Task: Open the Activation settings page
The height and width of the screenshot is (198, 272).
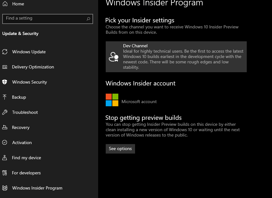Action: pos(22,143)
